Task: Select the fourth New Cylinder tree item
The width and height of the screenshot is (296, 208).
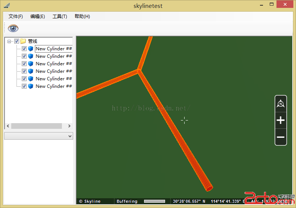Action: tap(54, 71)
